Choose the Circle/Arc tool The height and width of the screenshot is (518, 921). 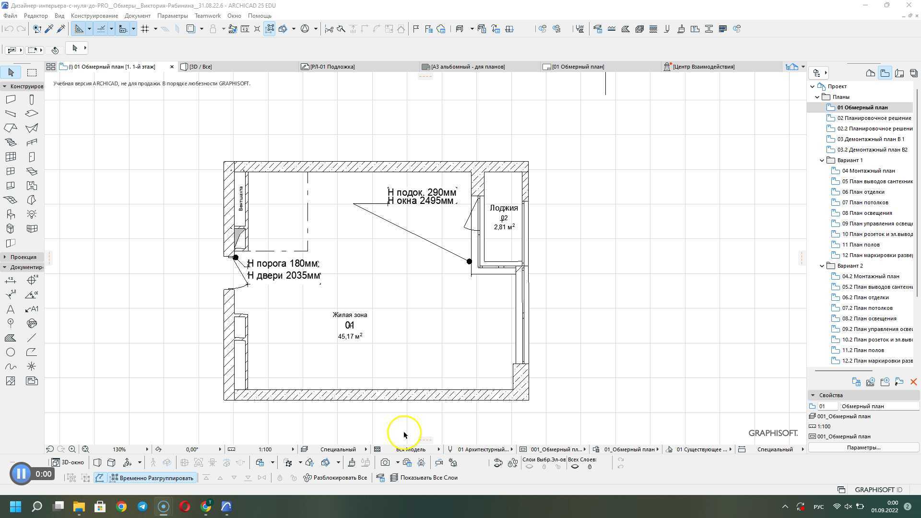11,353
